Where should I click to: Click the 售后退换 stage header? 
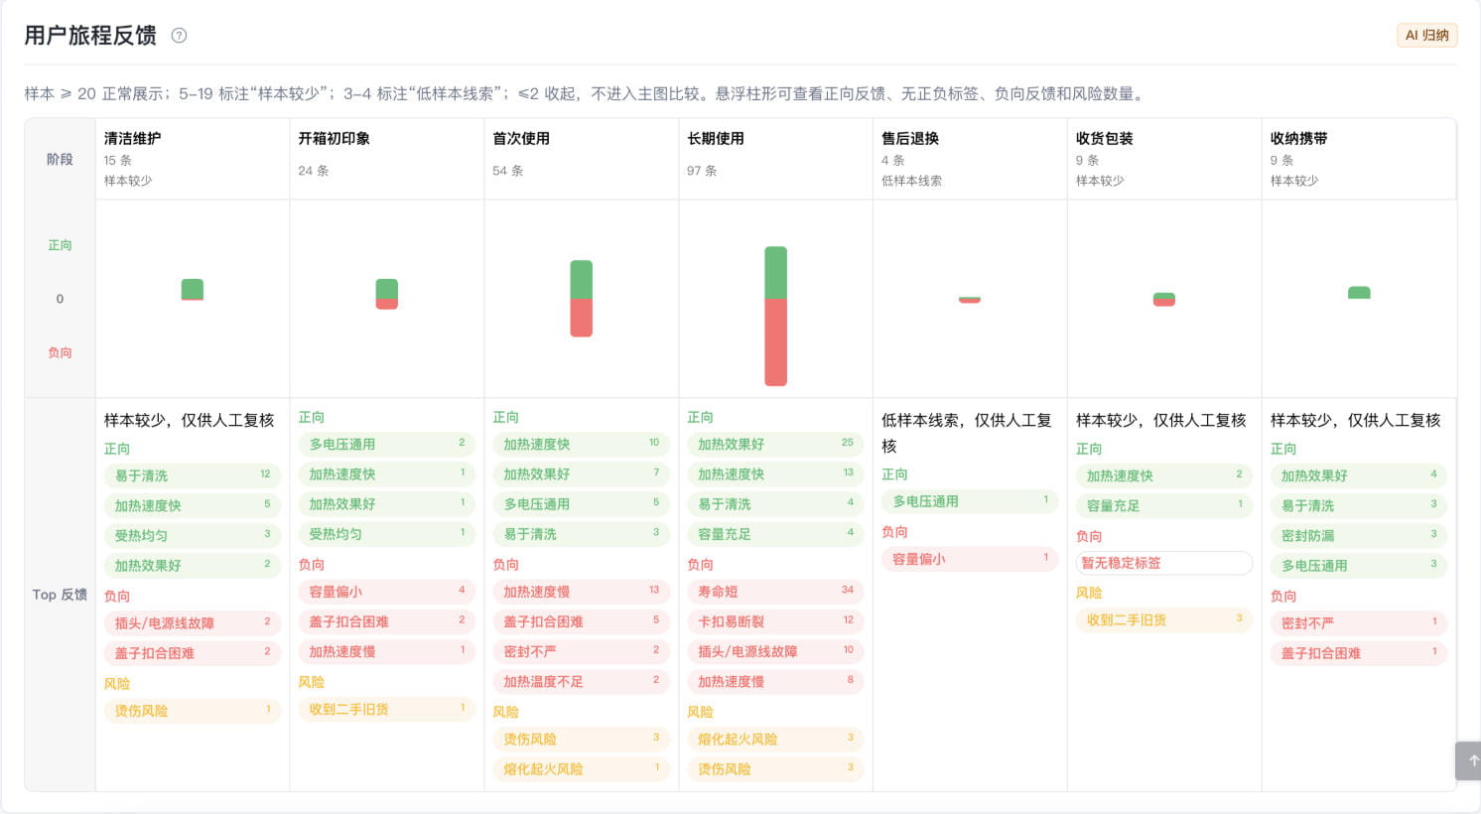pyautogui.click(x=910, y=139)
